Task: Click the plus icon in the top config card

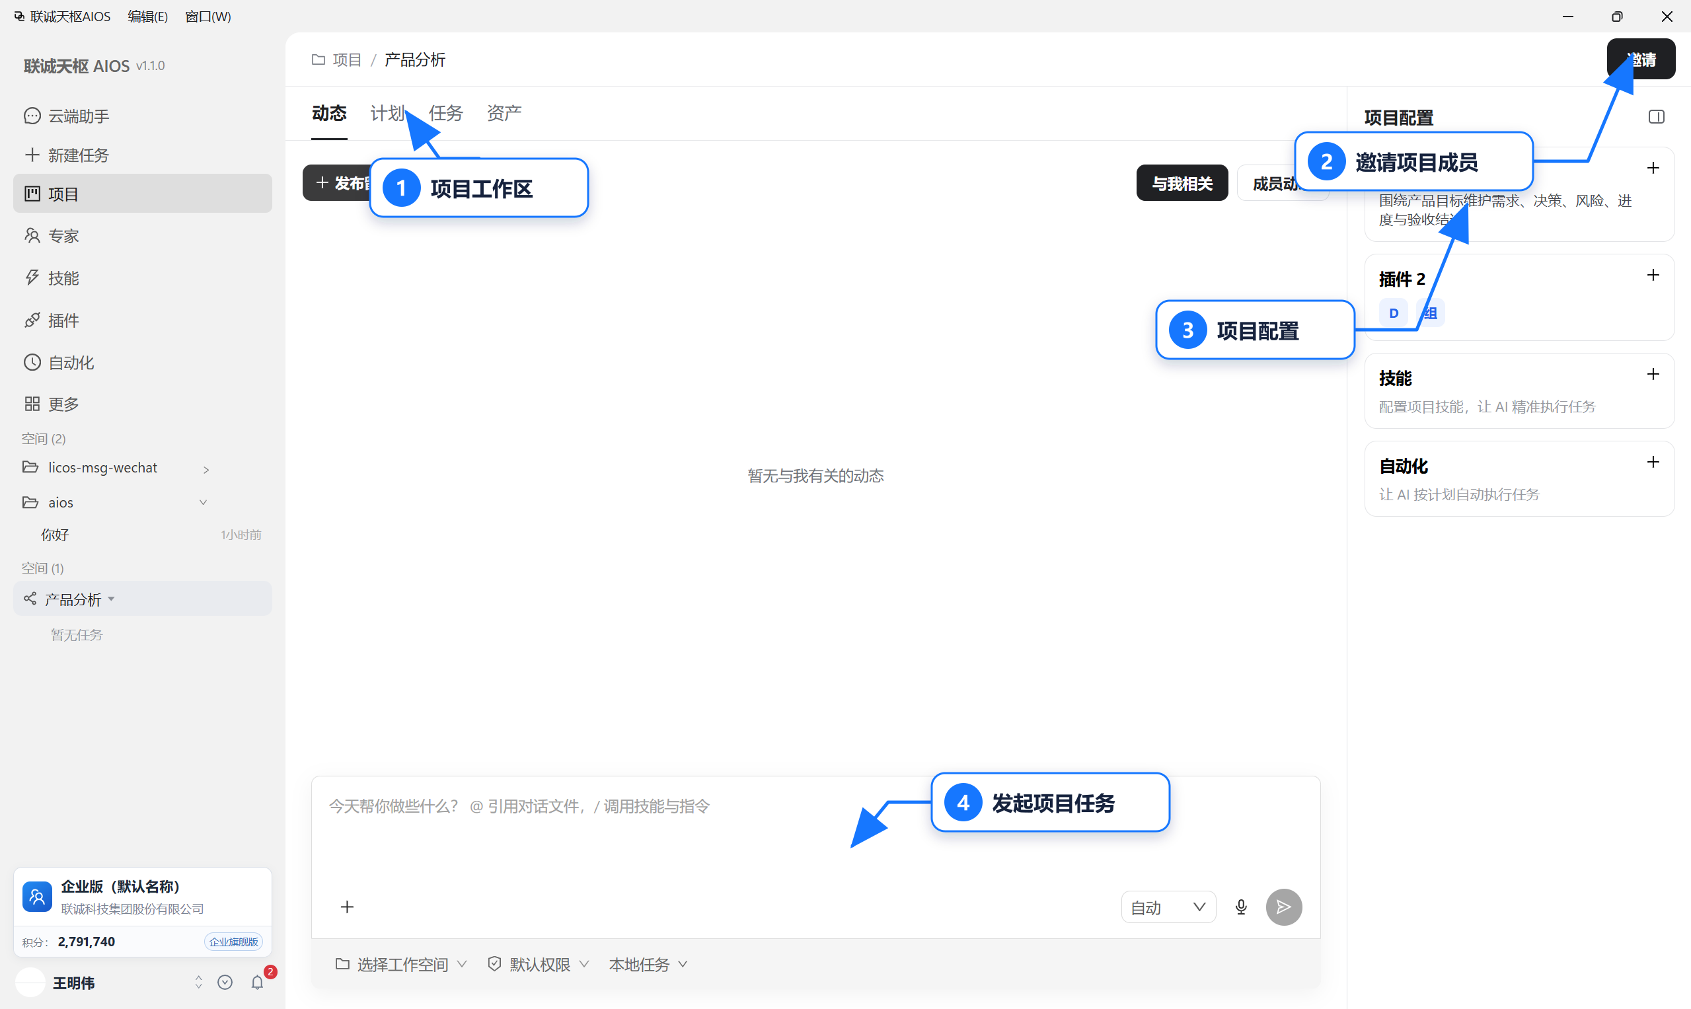Action: click(x=1653, y=168)
